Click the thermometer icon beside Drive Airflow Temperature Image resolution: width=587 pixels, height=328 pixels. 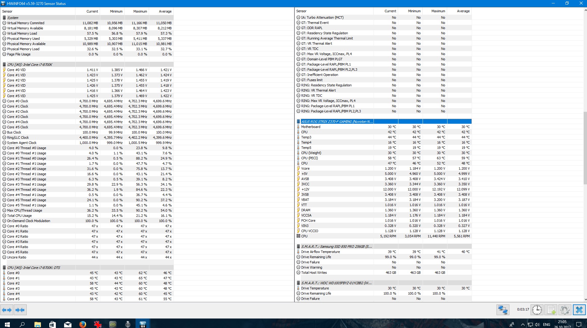pos(298,252)
